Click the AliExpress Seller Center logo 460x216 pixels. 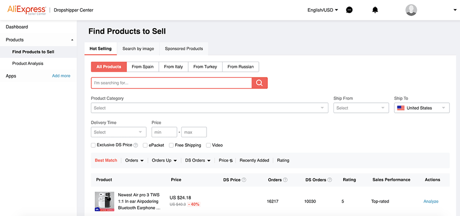tap(27, 10)
